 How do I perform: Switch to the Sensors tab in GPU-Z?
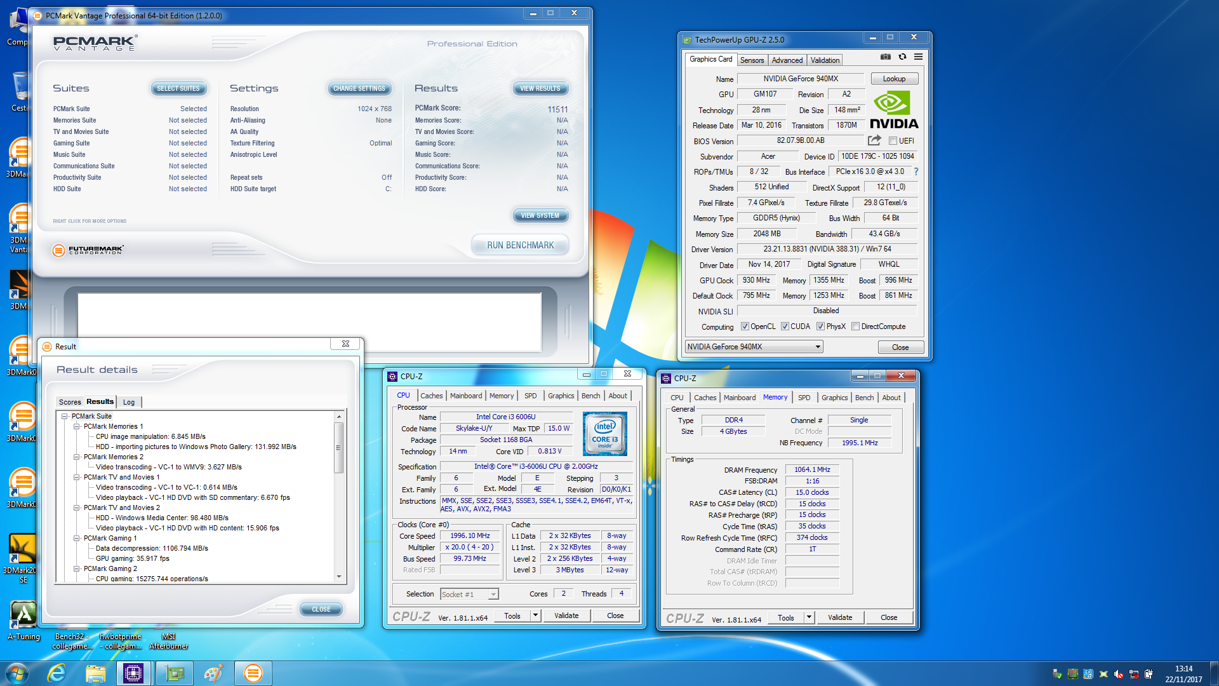pyautogui.click(x=752, y=60)
